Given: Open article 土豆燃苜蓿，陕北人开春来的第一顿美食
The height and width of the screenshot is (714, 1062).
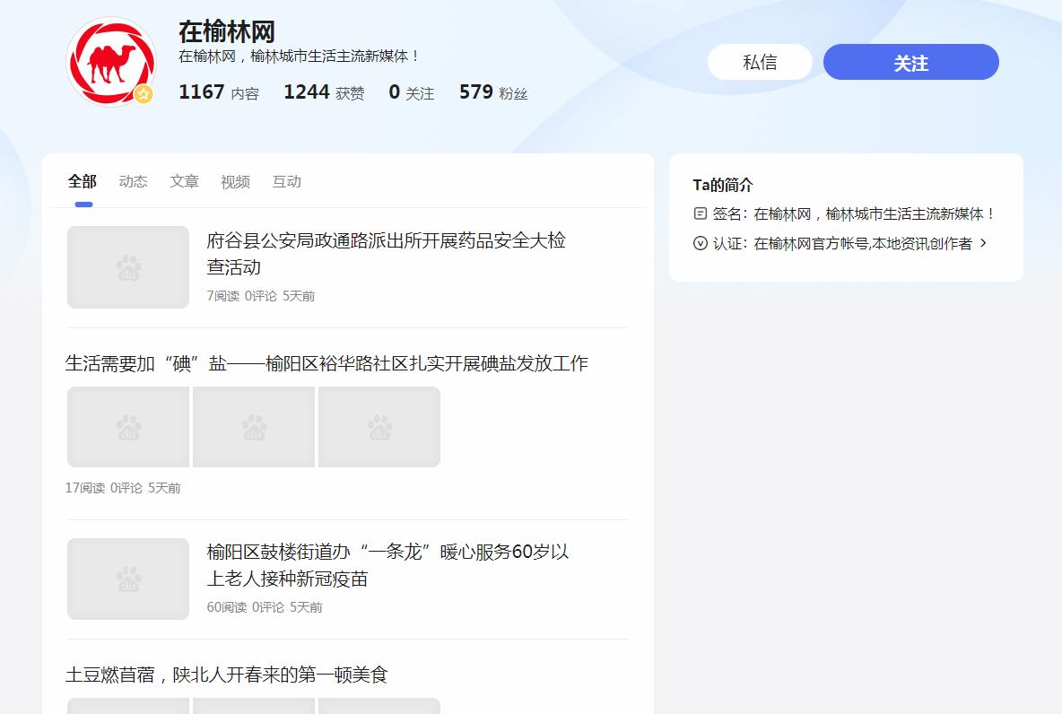Looking at the screenshot, I should 226,675.
